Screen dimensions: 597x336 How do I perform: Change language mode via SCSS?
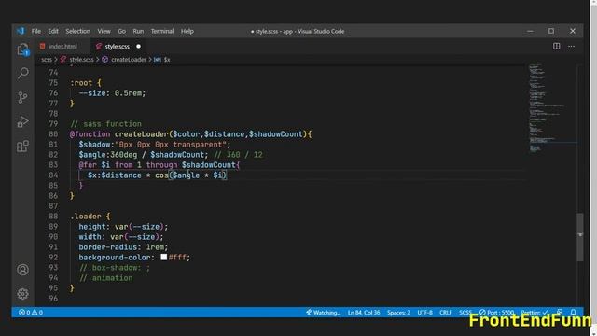tap(465, 313)
